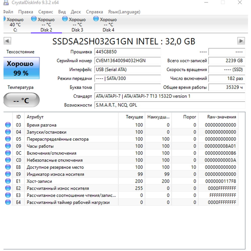Viewport: 251px width, 251px height.
Task: Click status orb for 09 Часы работы
Action: coord(8,146)
